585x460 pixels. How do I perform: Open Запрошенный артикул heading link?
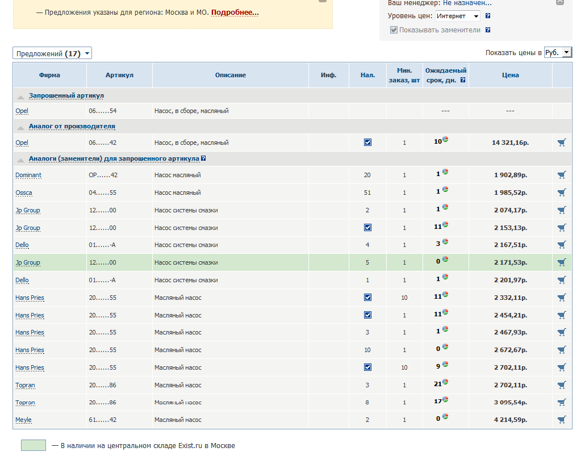tap(66, 95)
